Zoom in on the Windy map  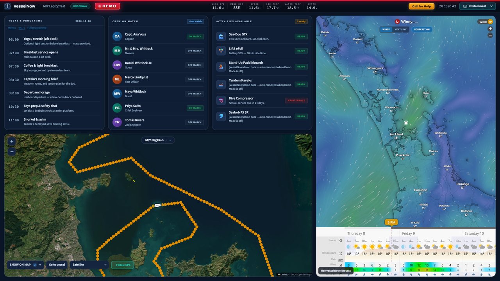pyautogui.click(x=490, y=29)
